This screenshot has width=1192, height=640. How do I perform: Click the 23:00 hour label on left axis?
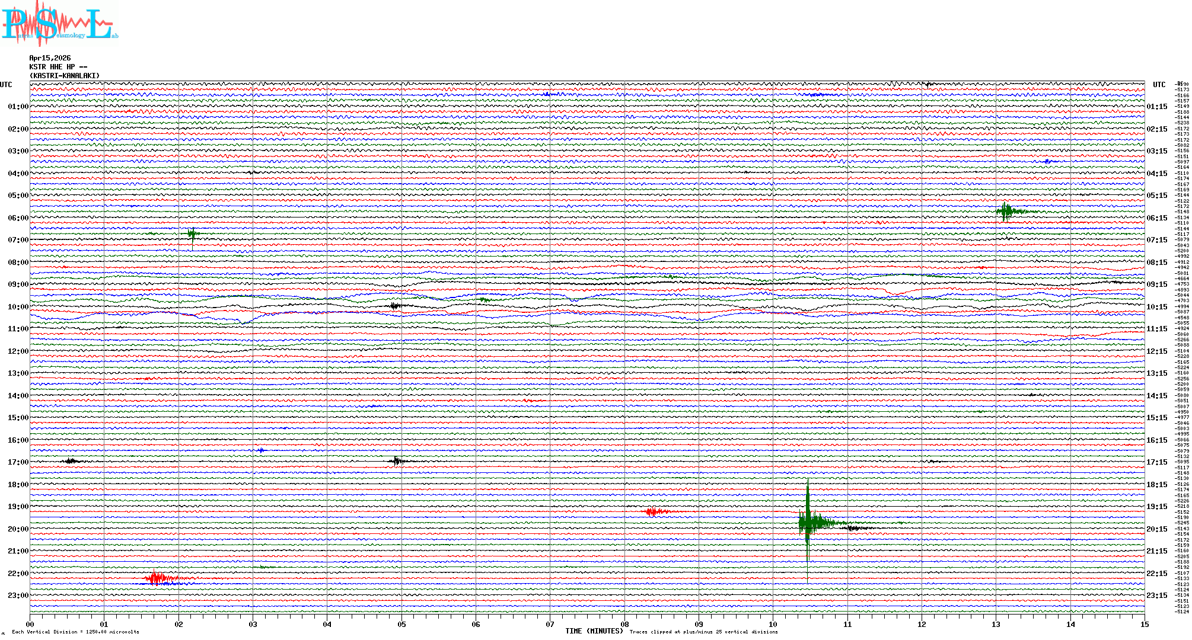pos(18,596)
